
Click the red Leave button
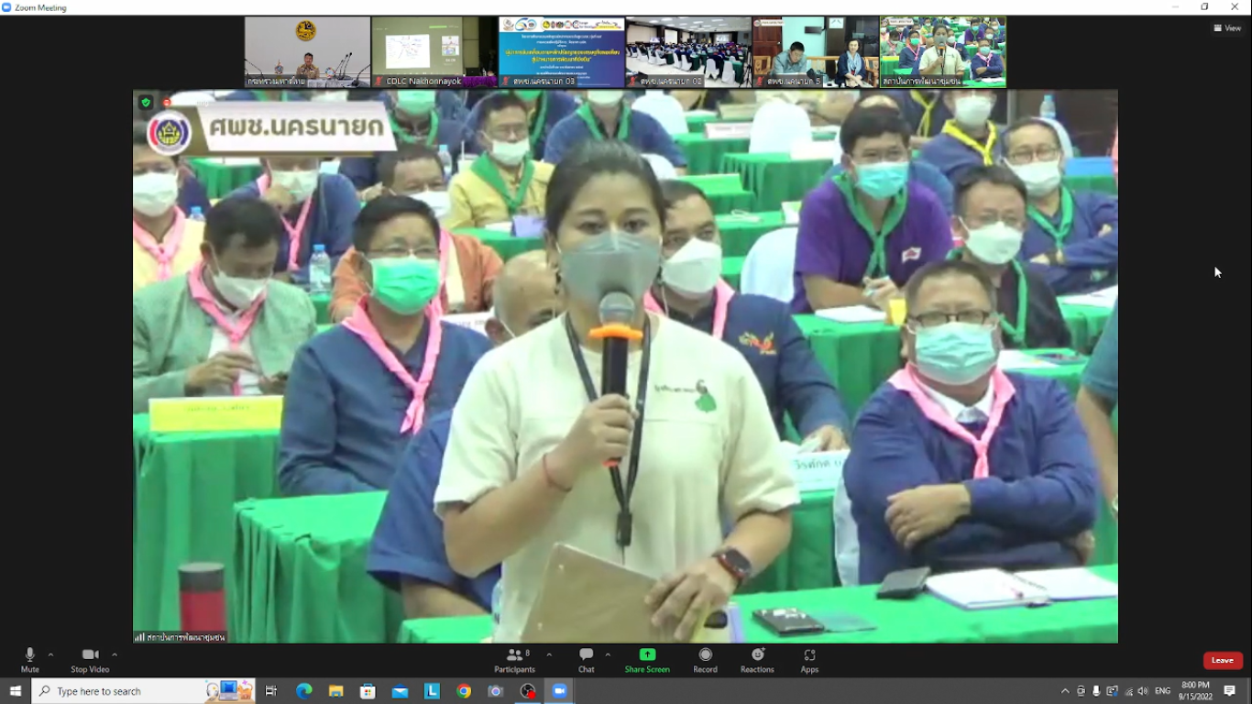coord(1223,660)
